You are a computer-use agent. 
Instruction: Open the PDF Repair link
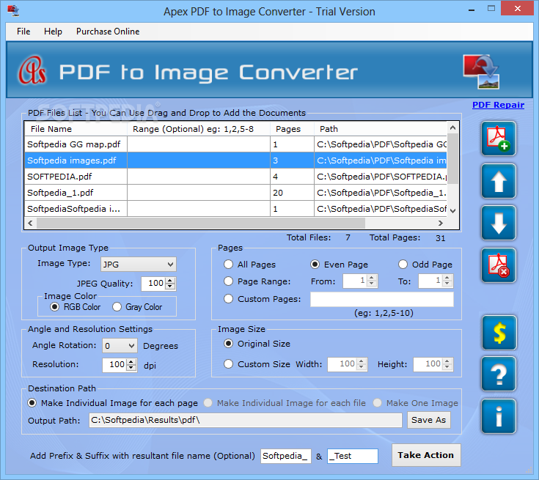(x=498, y=105)
